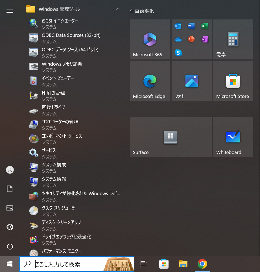Open Word from the Office tile group
Viewport: 260px width, 272px height.
[x=191, y=26]
